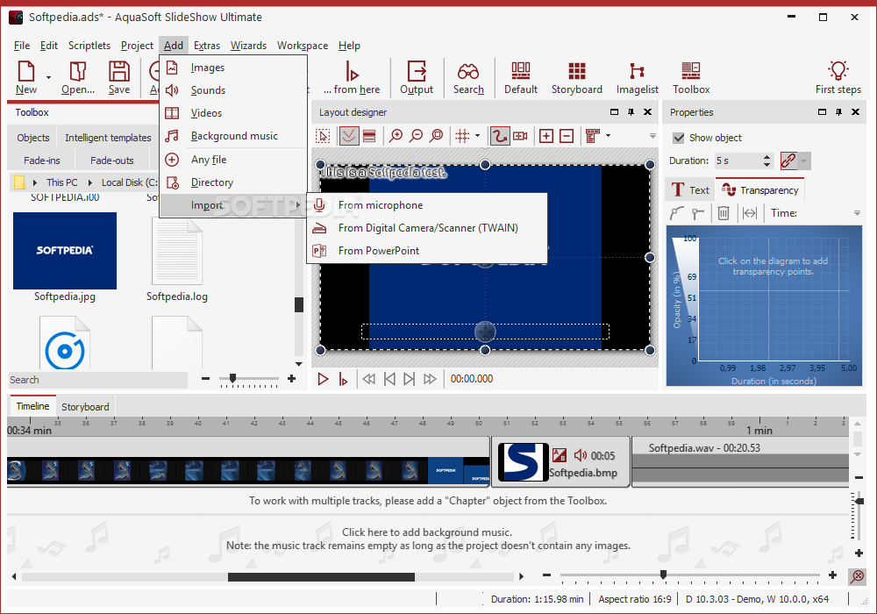Screen dimensions: 877x614
Task: Pin the Properties panel
Action: click(x=838, y=112)
